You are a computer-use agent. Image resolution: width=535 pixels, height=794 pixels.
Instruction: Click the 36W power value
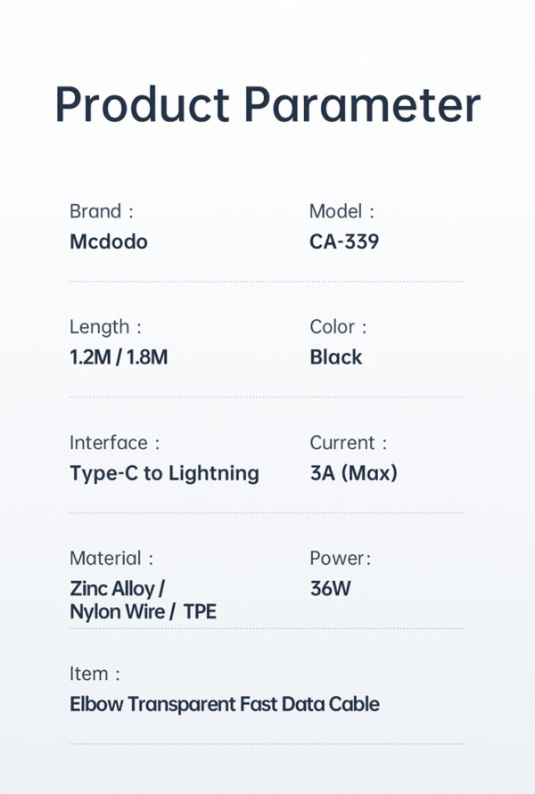pos(330,588)
